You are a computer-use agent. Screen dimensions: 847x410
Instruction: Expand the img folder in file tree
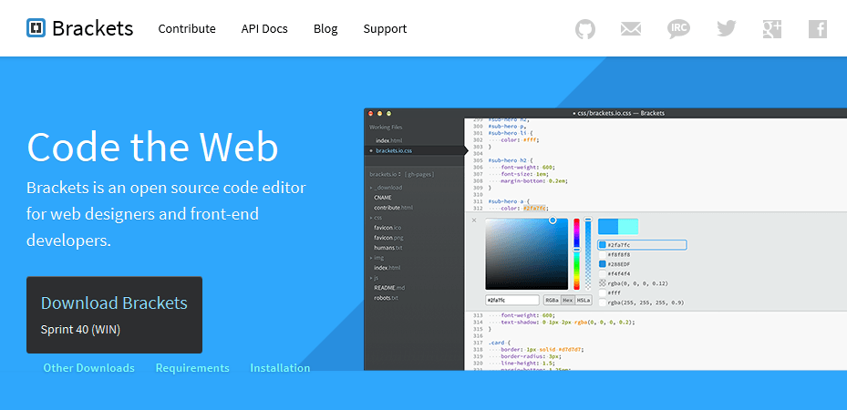click(x=377, y=258)
